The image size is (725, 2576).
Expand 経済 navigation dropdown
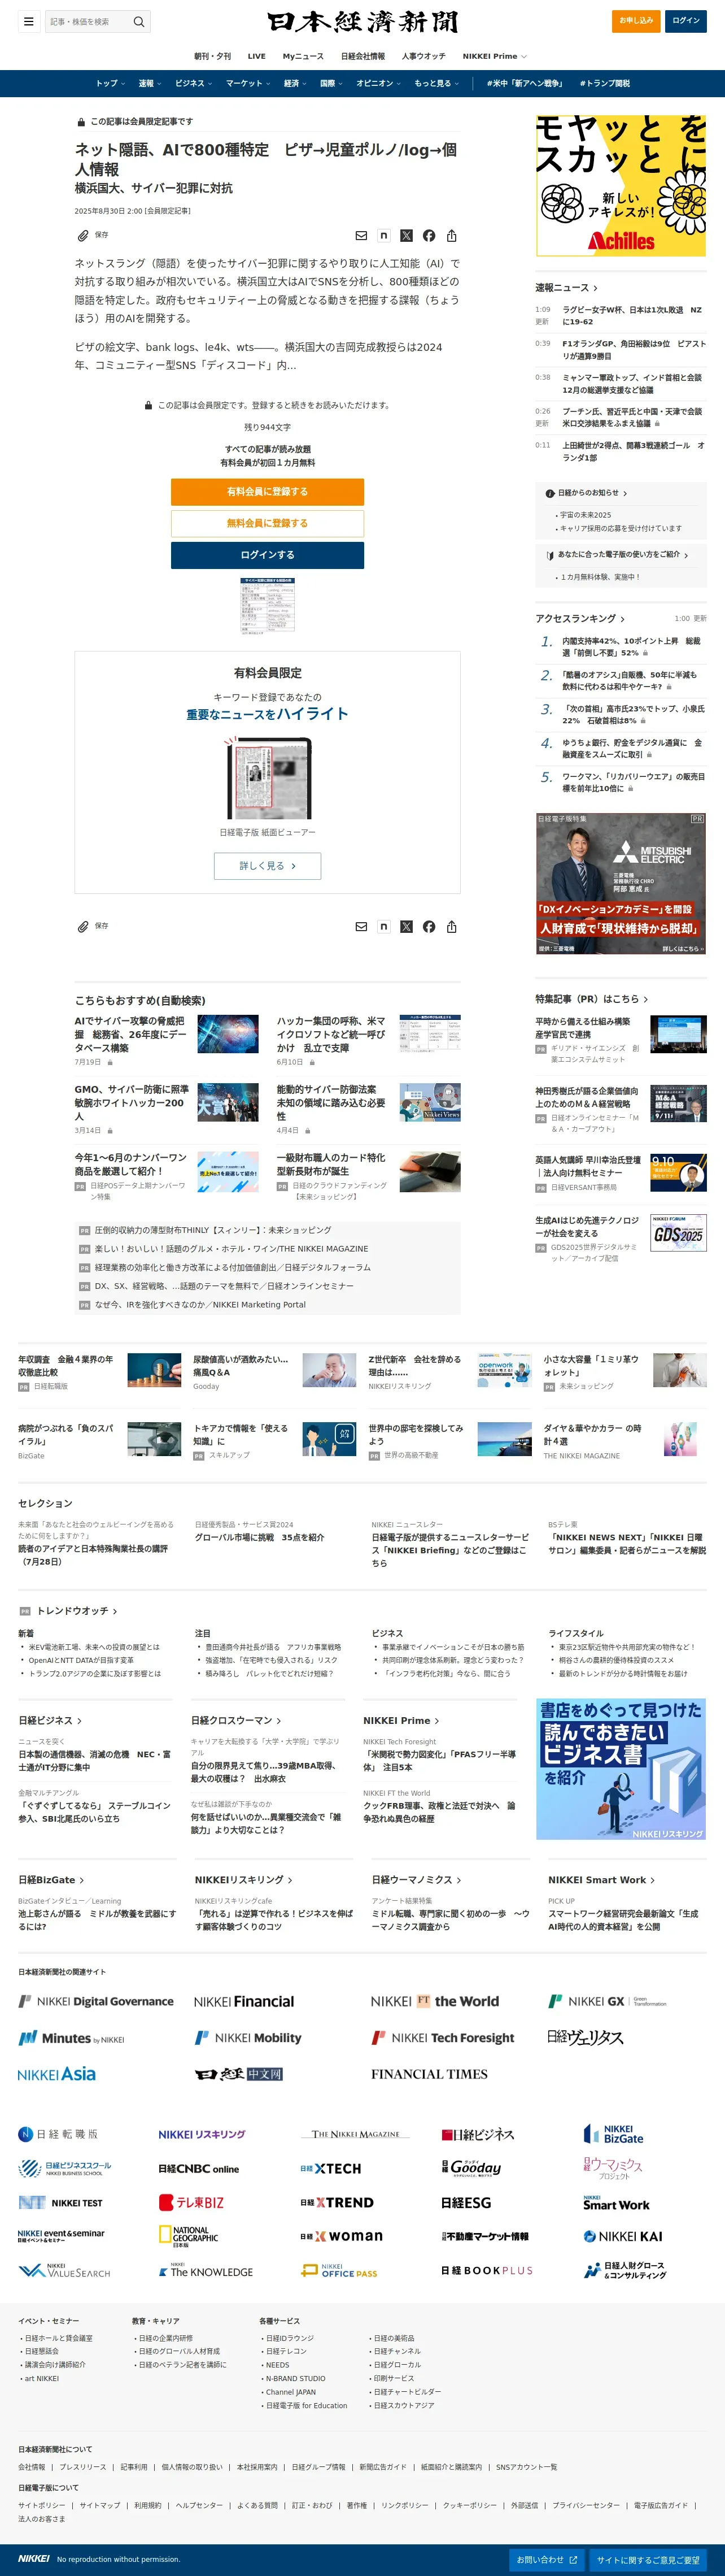coord(295,83)
